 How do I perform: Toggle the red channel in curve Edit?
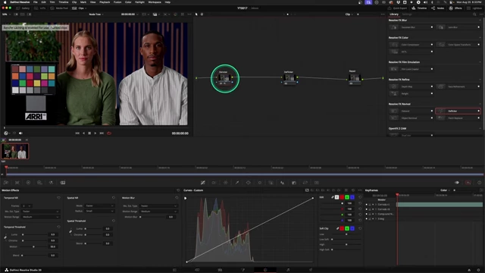pos(342,197)
